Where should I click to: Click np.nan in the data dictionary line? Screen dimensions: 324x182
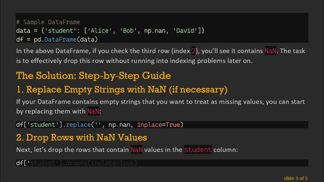pyautogui.click(x=155, y=31)
